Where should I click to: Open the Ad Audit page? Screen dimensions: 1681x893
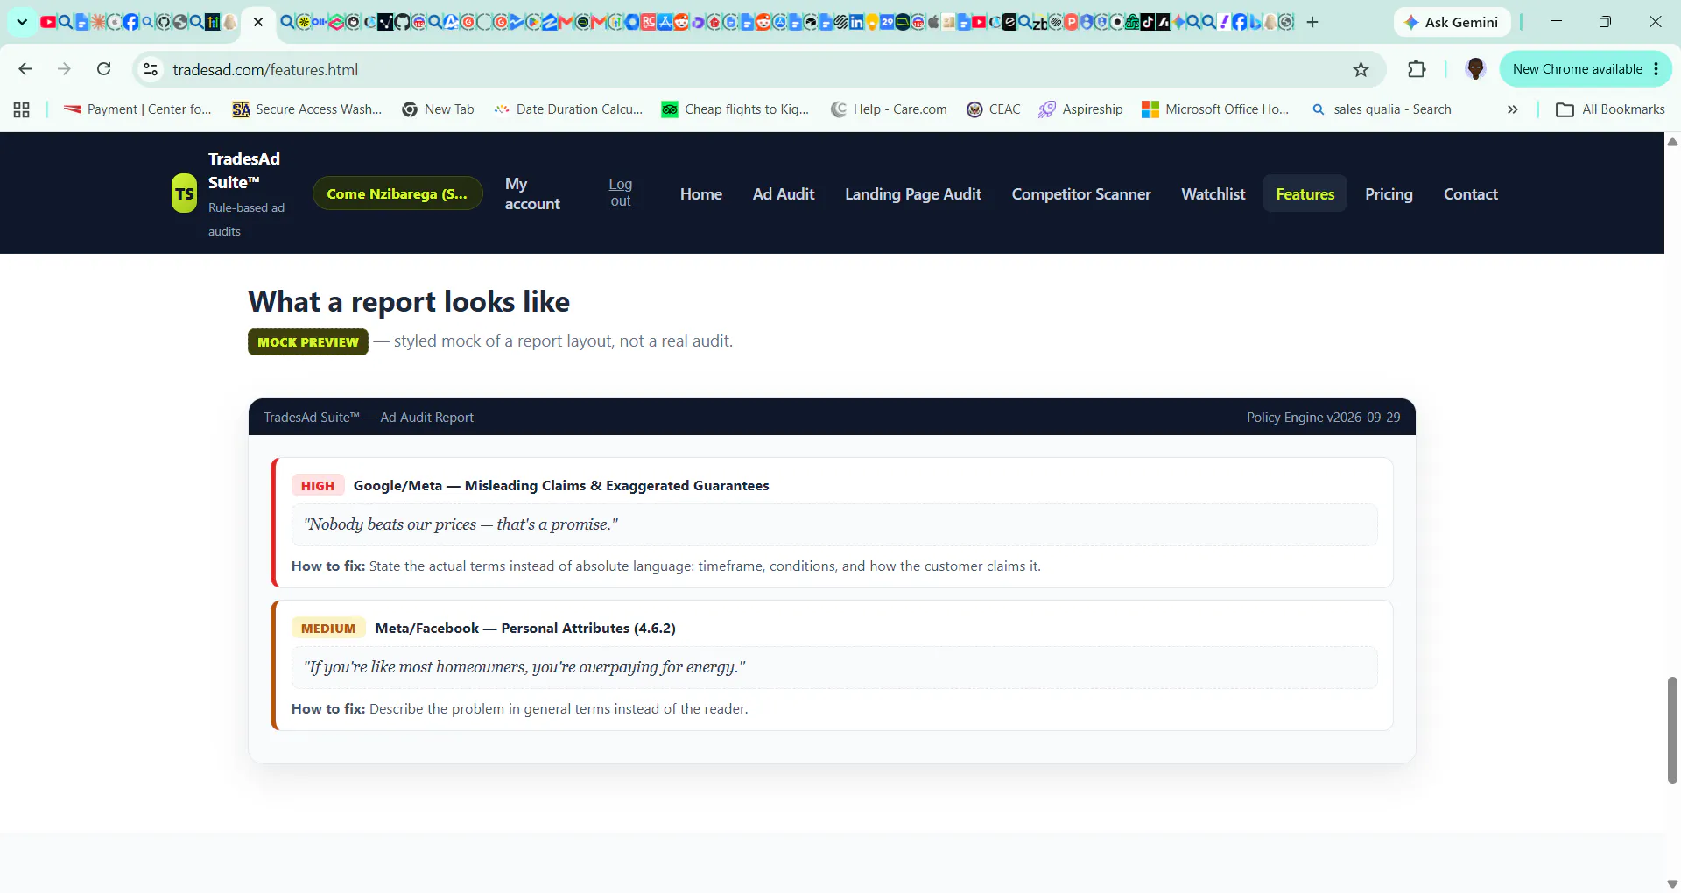coord(784,193)
